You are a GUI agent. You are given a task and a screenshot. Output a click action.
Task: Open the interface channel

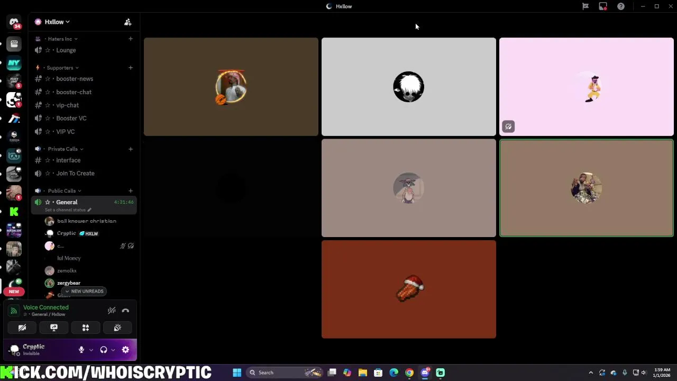click(84, 160)
